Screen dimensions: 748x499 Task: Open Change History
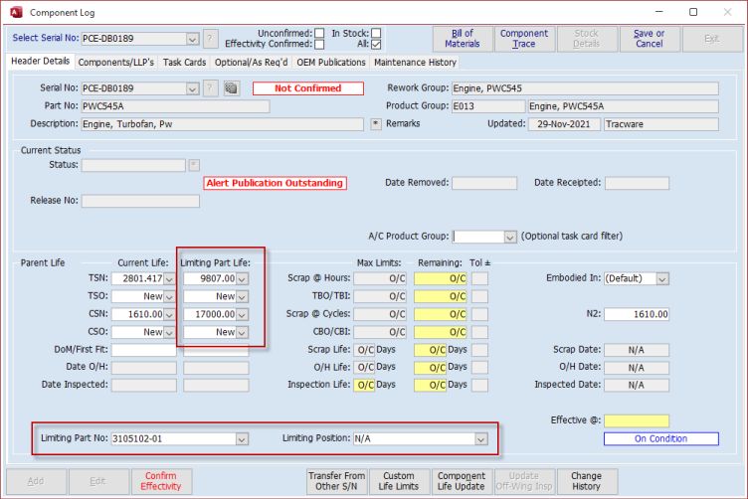[x=586, y=481]
